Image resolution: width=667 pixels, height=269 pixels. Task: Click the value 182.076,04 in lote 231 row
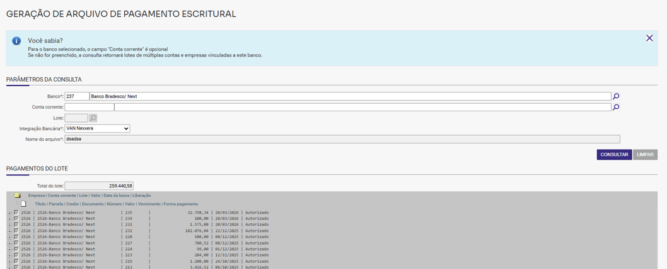[197, 231]
